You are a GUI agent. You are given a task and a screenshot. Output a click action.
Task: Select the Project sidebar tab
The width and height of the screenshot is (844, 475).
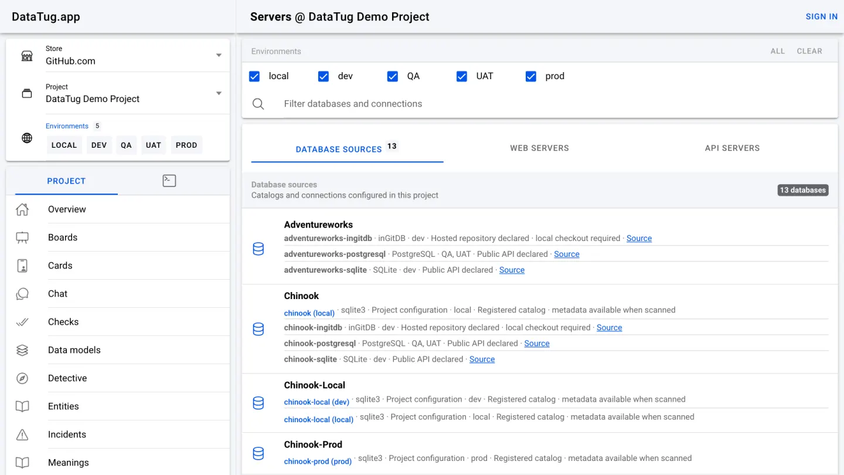(66, 181)
